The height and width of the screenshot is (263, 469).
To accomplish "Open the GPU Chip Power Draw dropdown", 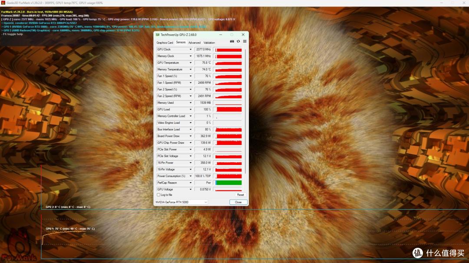I will coord(191,143).
